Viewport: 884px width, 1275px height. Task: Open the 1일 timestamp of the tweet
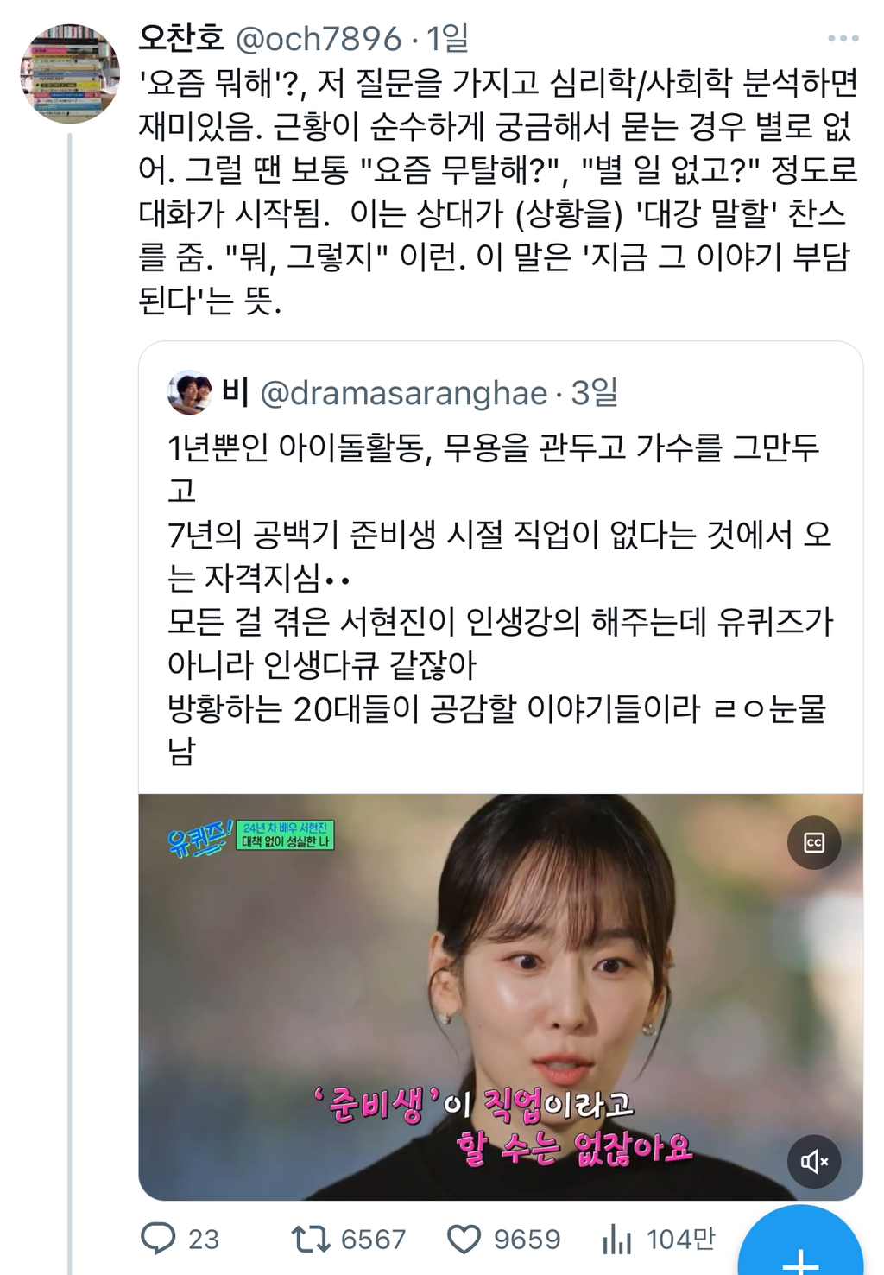click(448, 39)
